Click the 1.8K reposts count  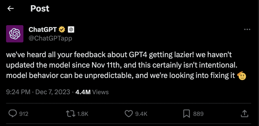pos(83,114)
